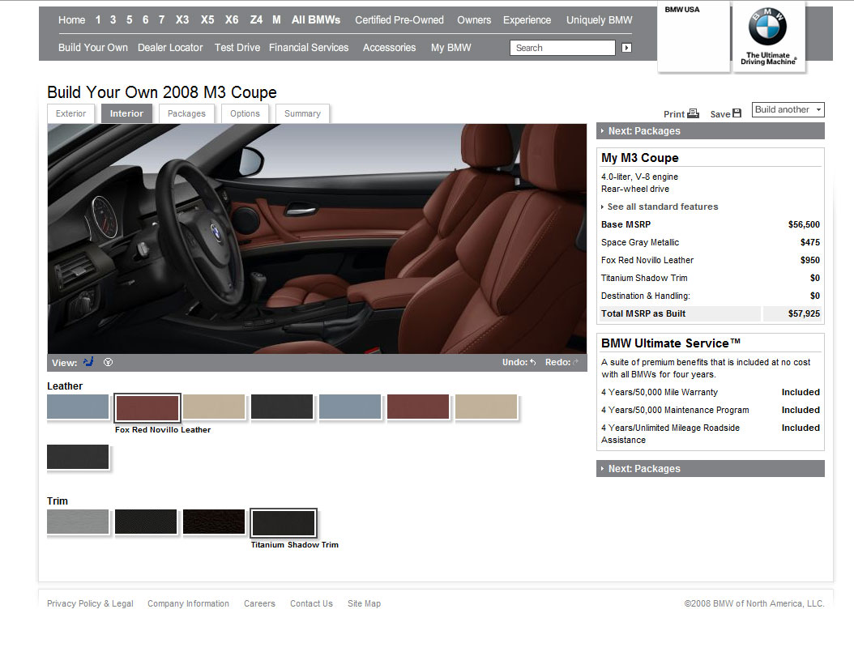Click Build Your Own link
Viewport: 854px width, 656px height.
(x=93, y=48)
